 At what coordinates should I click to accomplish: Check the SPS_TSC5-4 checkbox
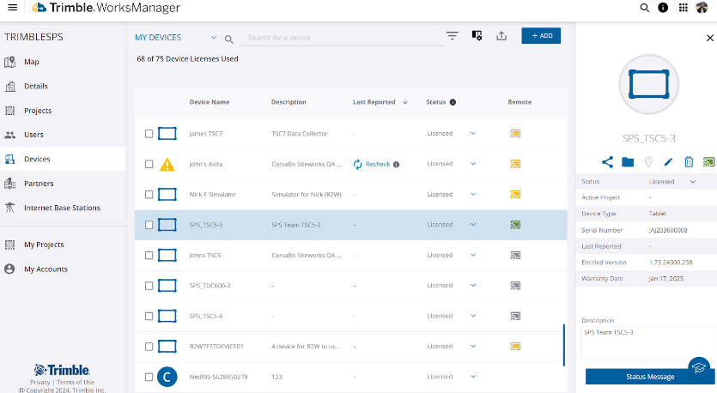pos(149,317)
